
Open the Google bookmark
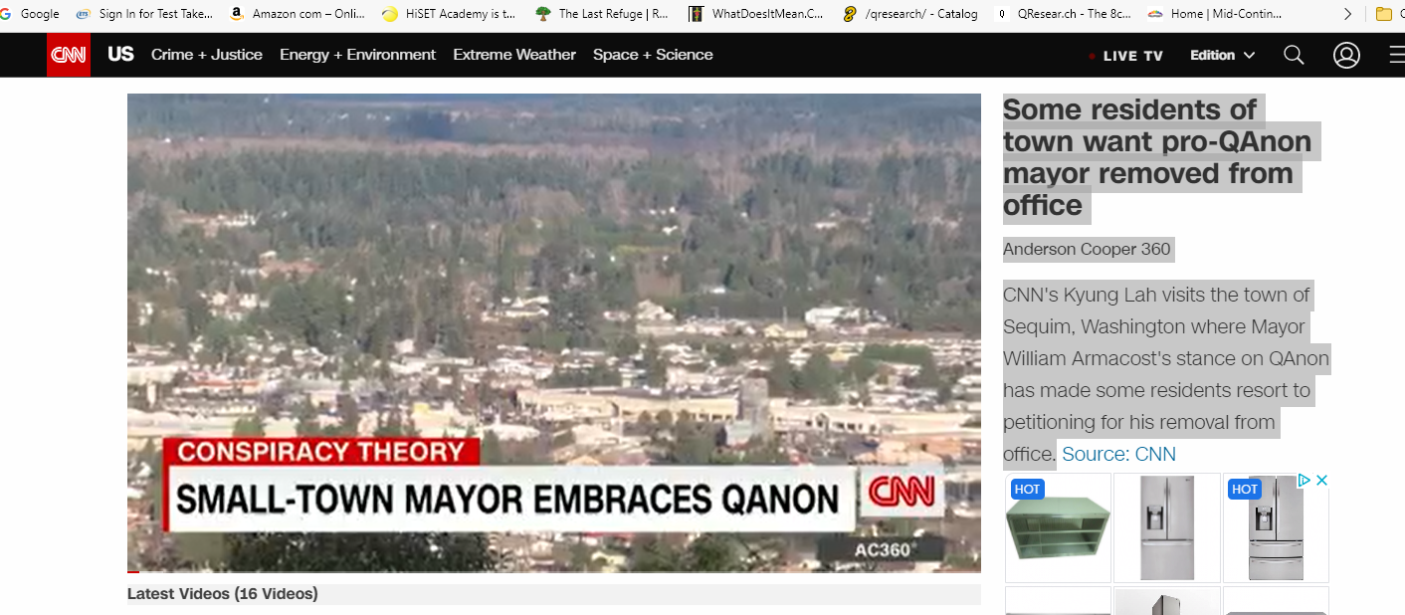(31, 14)
